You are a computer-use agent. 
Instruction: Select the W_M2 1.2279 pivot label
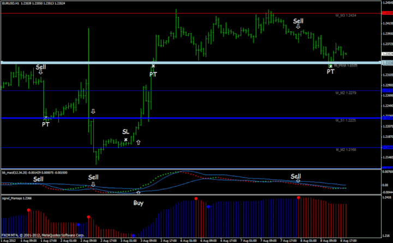click(346, 93)
